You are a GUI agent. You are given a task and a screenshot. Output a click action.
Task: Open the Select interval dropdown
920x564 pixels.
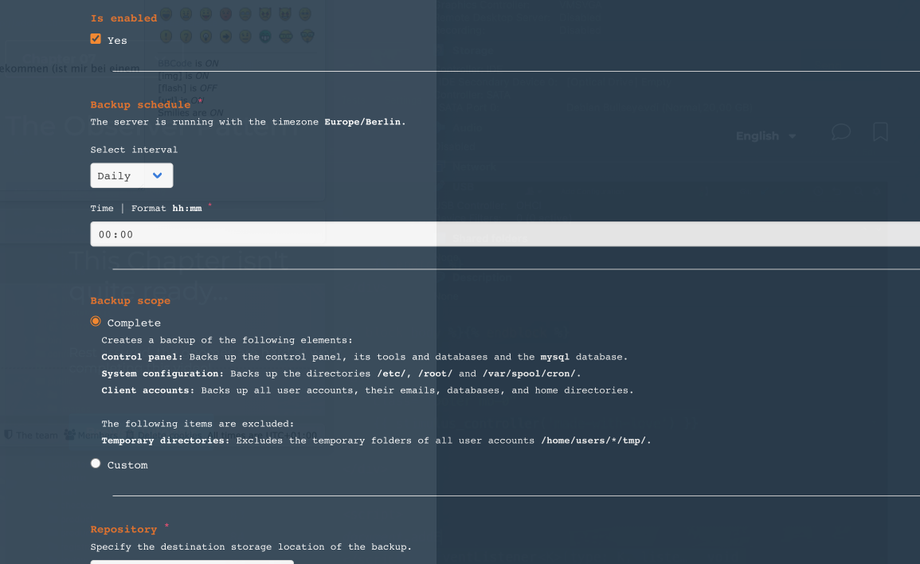[131, 175]
